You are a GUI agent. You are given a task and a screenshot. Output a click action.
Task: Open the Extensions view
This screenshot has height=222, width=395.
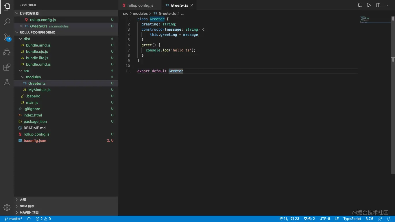(x=7, y=67)
